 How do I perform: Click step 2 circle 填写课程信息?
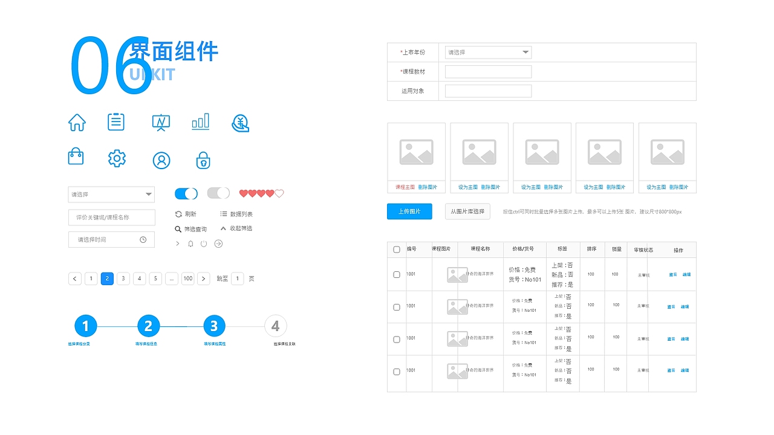[x=148, y=326]
